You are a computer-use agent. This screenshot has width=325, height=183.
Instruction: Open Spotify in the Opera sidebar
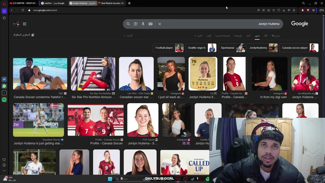(4, 100)
